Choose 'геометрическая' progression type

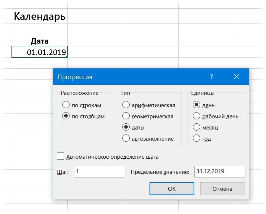pyautogui.click(x=126, y=116)
